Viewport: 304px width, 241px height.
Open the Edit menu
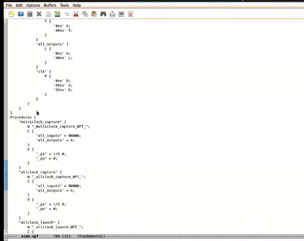(19, 5)
